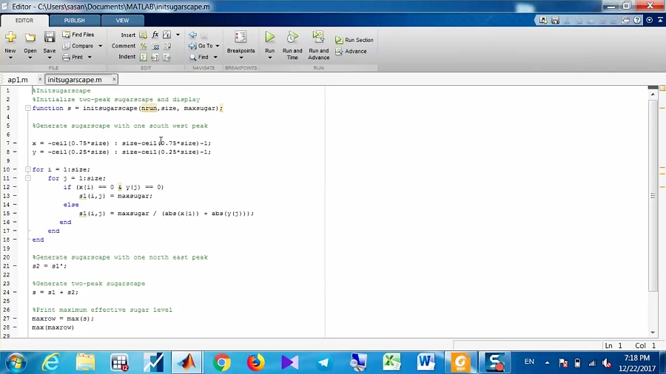The width and height of the screenshot is (666, 374).
Task: Switch to the ap1.m file tab
Action: coord(18,80)
